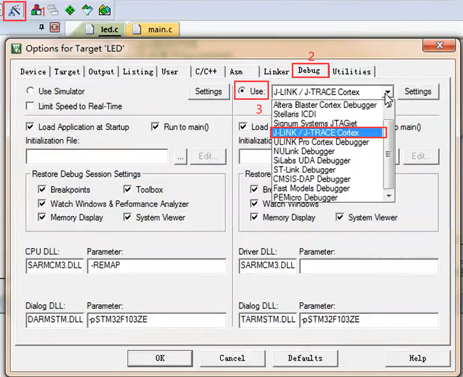Open the Target tab

(67, 72)
